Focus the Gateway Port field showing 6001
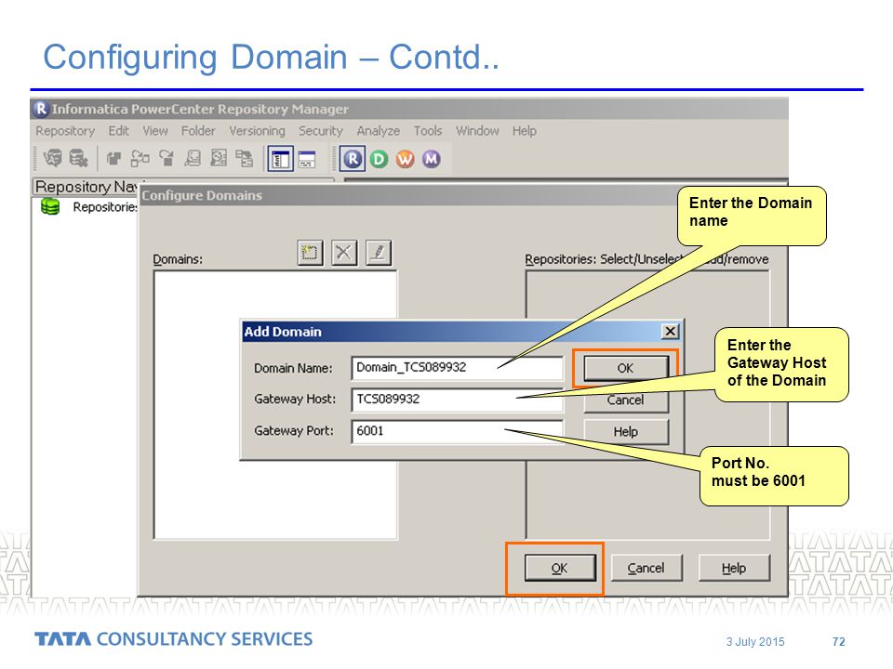The width and height of the screenshot is (893, 669). tap(457, 431)
